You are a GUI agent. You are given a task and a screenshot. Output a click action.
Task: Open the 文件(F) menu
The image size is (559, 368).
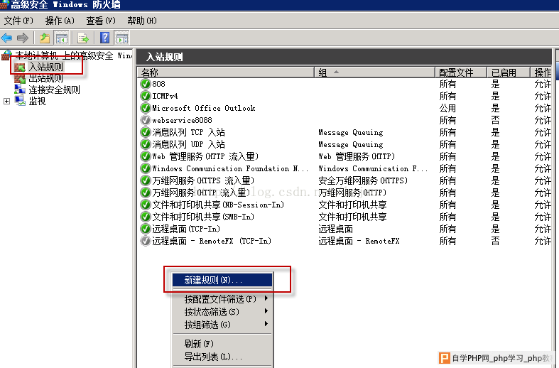18,21
